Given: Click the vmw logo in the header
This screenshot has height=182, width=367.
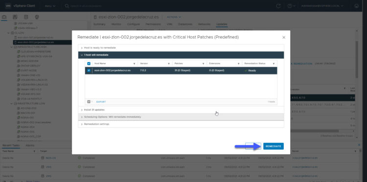Looking at the screenshot, I should click(8, 6).
